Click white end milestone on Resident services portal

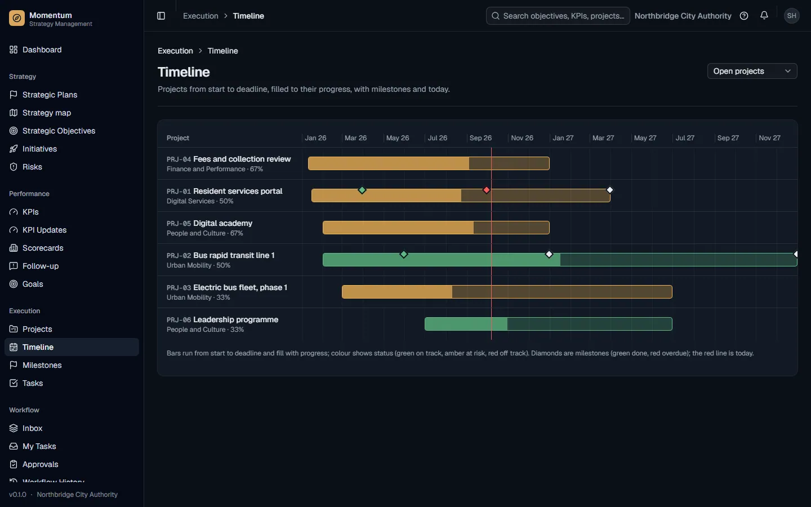[609, 190]
